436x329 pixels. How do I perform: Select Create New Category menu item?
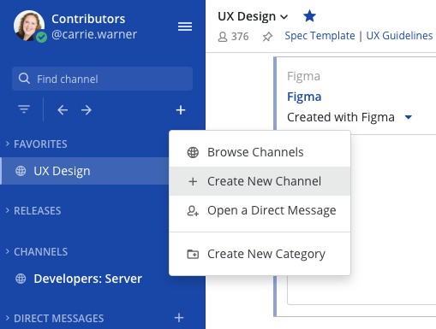click(260, 254)
